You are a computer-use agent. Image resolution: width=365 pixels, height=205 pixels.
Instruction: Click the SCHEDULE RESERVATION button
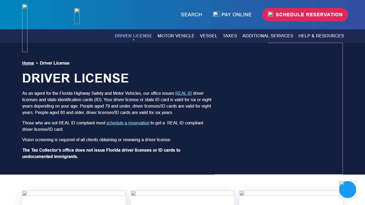(x=305, y=15)
